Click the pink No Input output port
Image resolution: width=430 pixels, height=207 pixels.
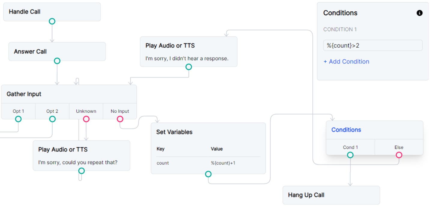(120, 119)
